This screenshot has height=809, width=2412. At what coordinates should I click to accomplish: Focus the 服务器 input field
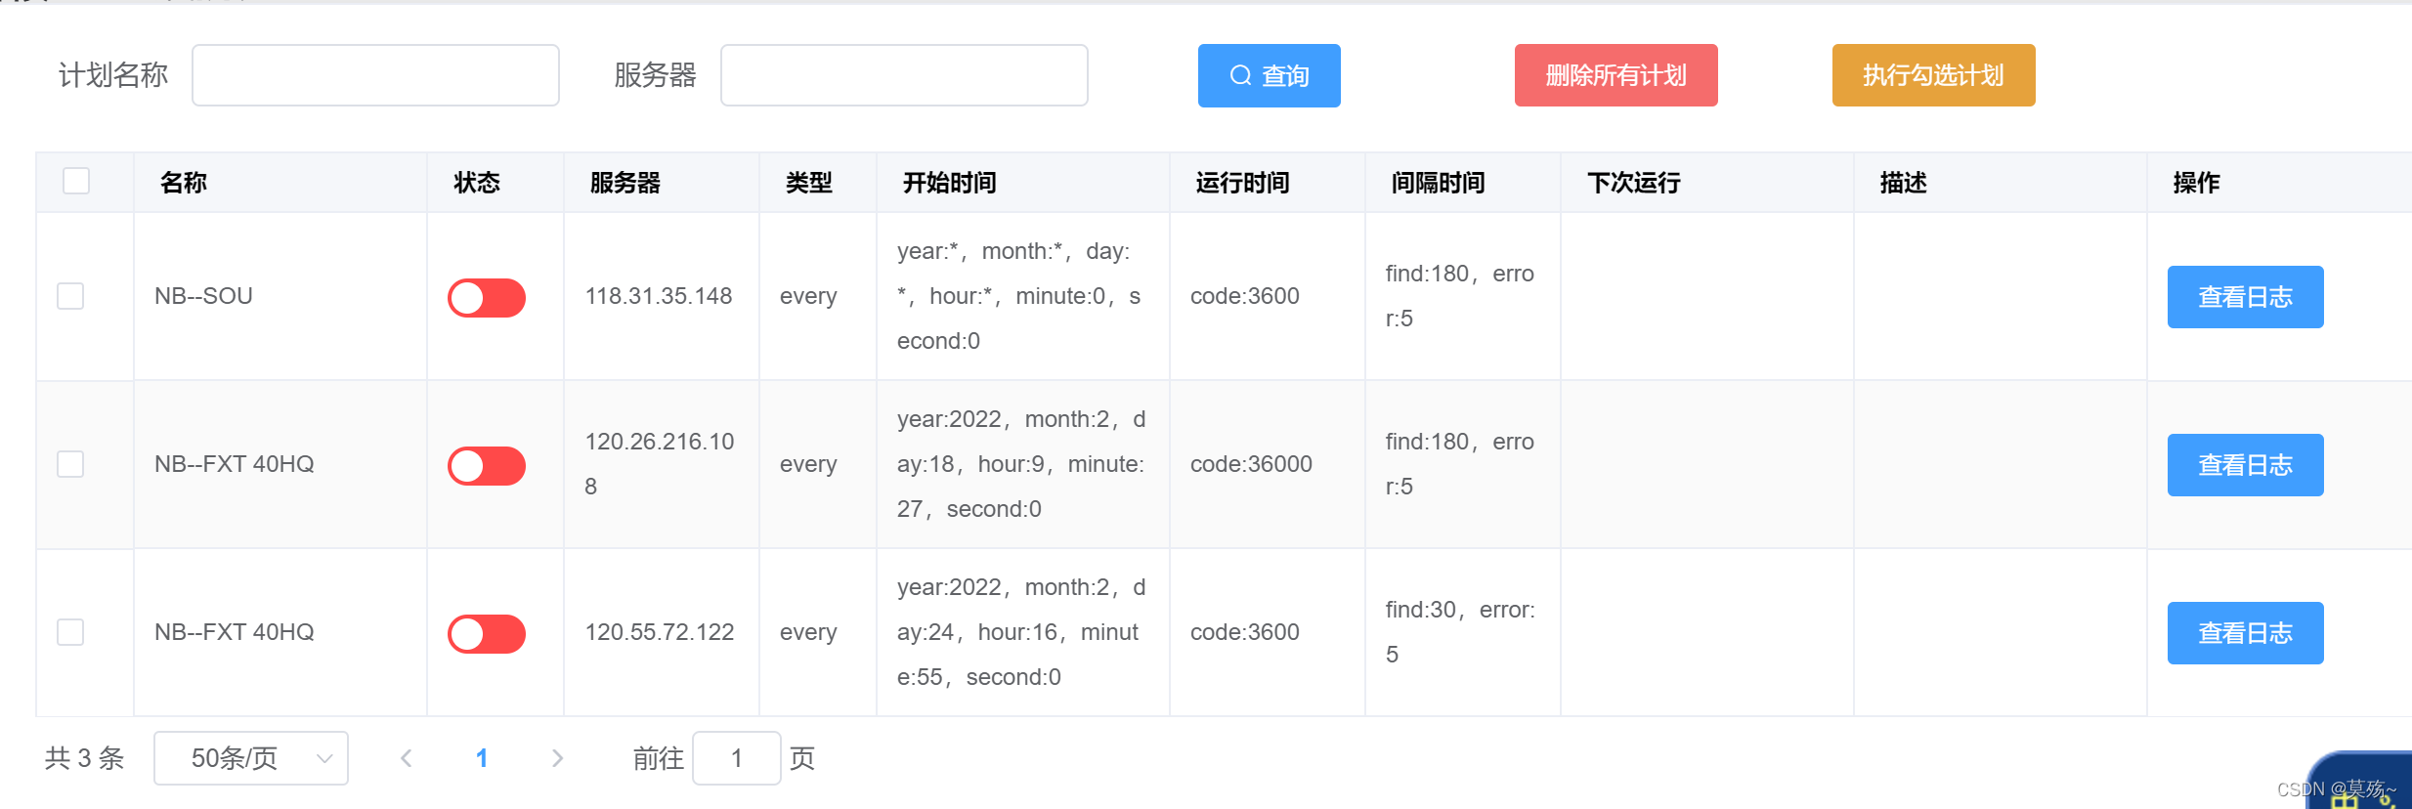click(904, 75)
